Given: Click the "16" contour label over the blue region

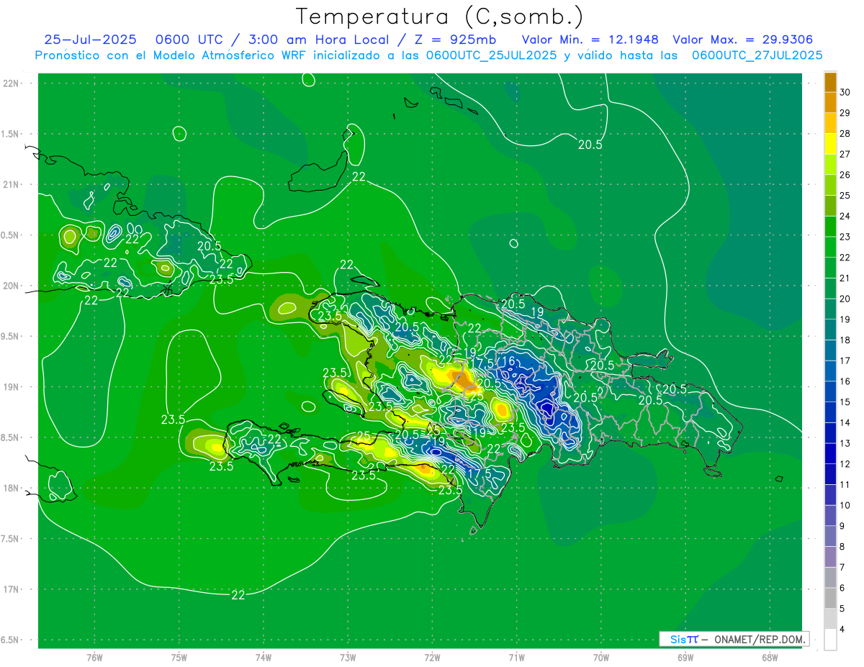Looking at the screenshot, I should click(508, 361).
